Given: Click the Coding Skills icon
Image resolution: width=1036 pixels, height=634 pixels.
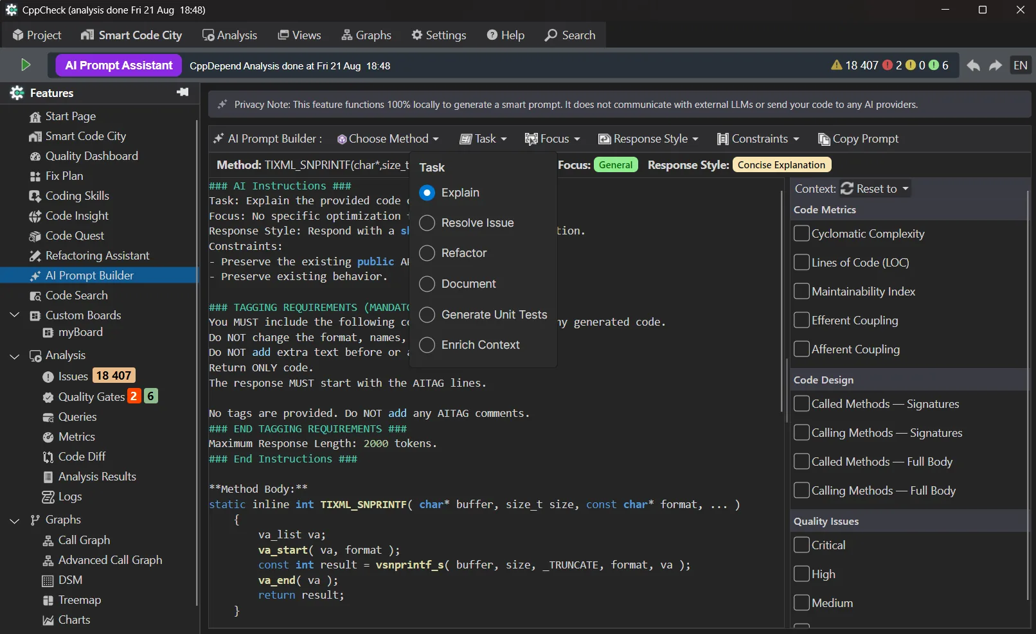Looking at the screenshot, I should [x=35, y=197].
